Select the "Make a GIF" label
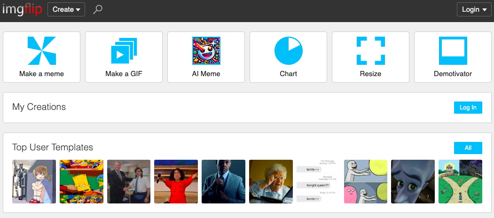Viewport: 494px width, 218px height. (124, 74)
